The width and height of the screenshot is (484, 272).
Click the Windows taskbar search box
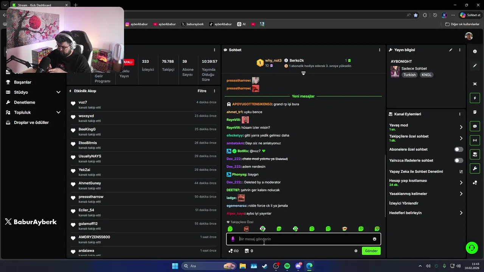point(209,266)
